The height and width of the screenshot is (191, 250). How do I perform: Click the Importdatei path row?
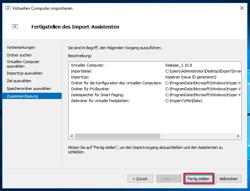pyautogui.click(x=155, y=71)
